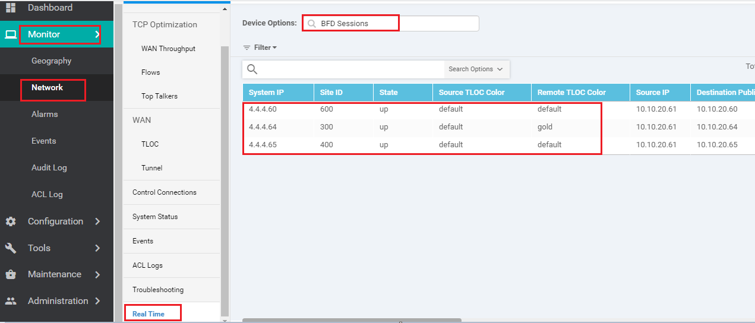755x323 pixels.
Task: Click the Configuration gear icon
Action: [10, 221]
